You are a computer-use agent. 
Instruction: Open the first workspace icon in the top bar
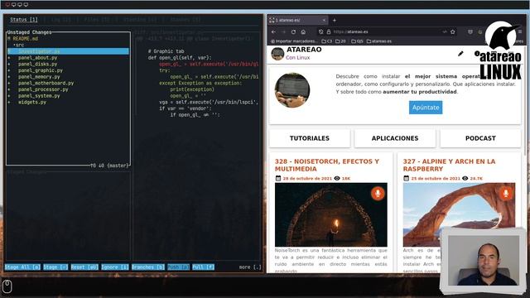(7, 4)
